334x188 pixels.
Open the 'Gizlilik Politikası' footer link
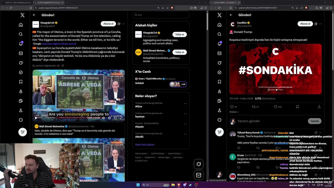pos(158,154)
